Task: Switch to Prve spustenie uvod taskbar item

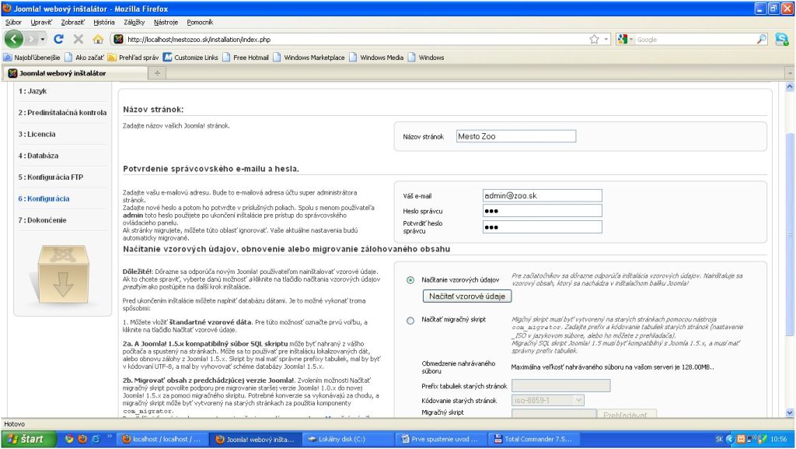Action: pyautogui.click(x=440, y=439)
